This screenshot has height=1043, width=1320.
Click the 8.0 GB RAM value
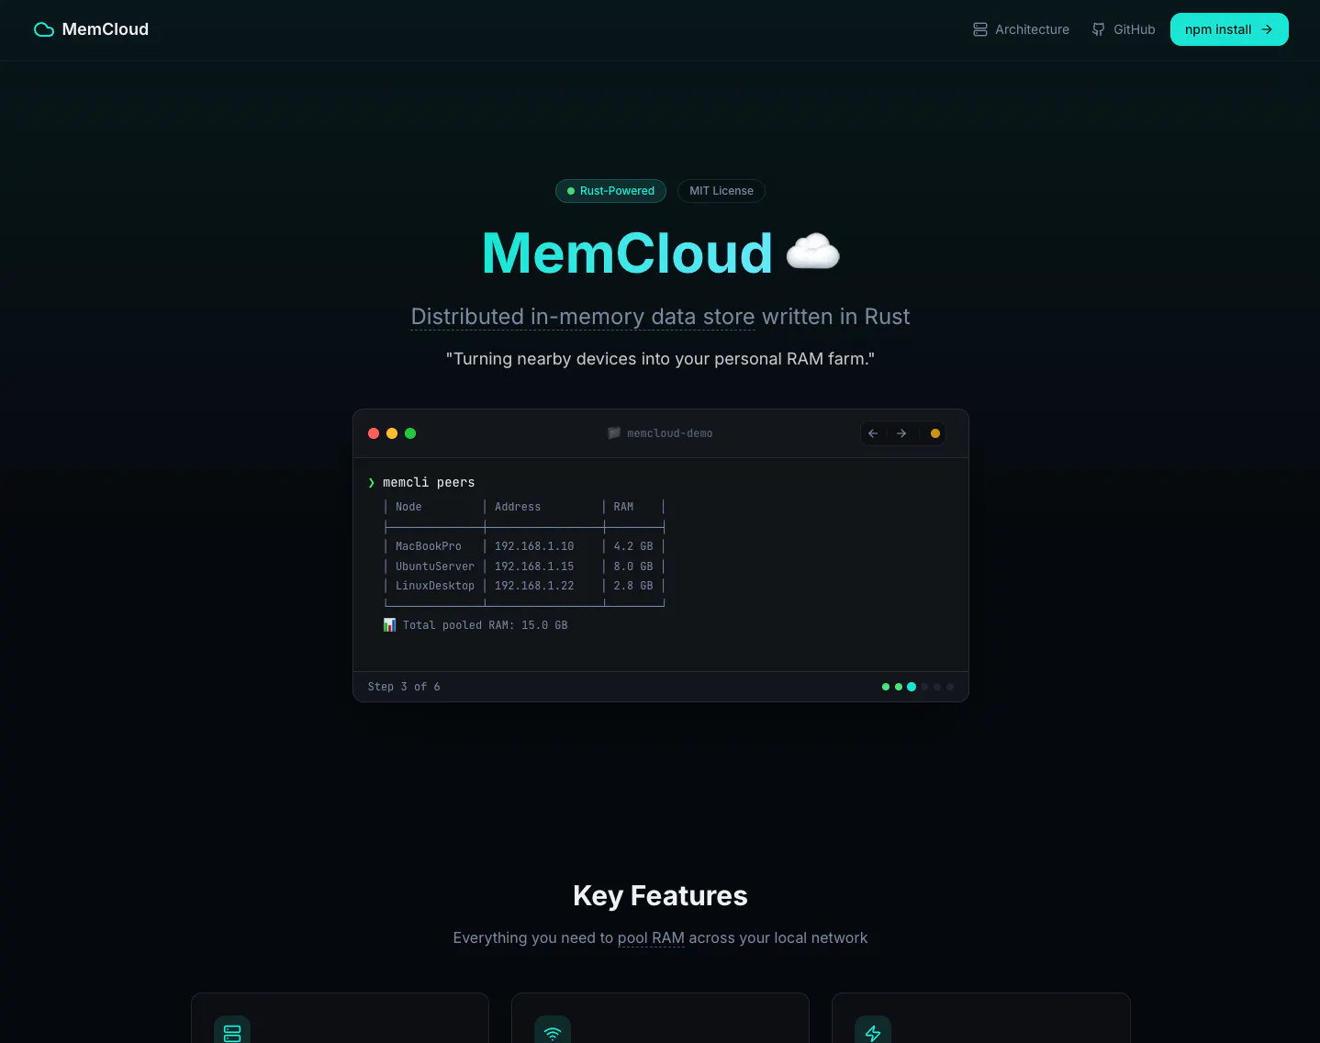[x=633, y=566]
